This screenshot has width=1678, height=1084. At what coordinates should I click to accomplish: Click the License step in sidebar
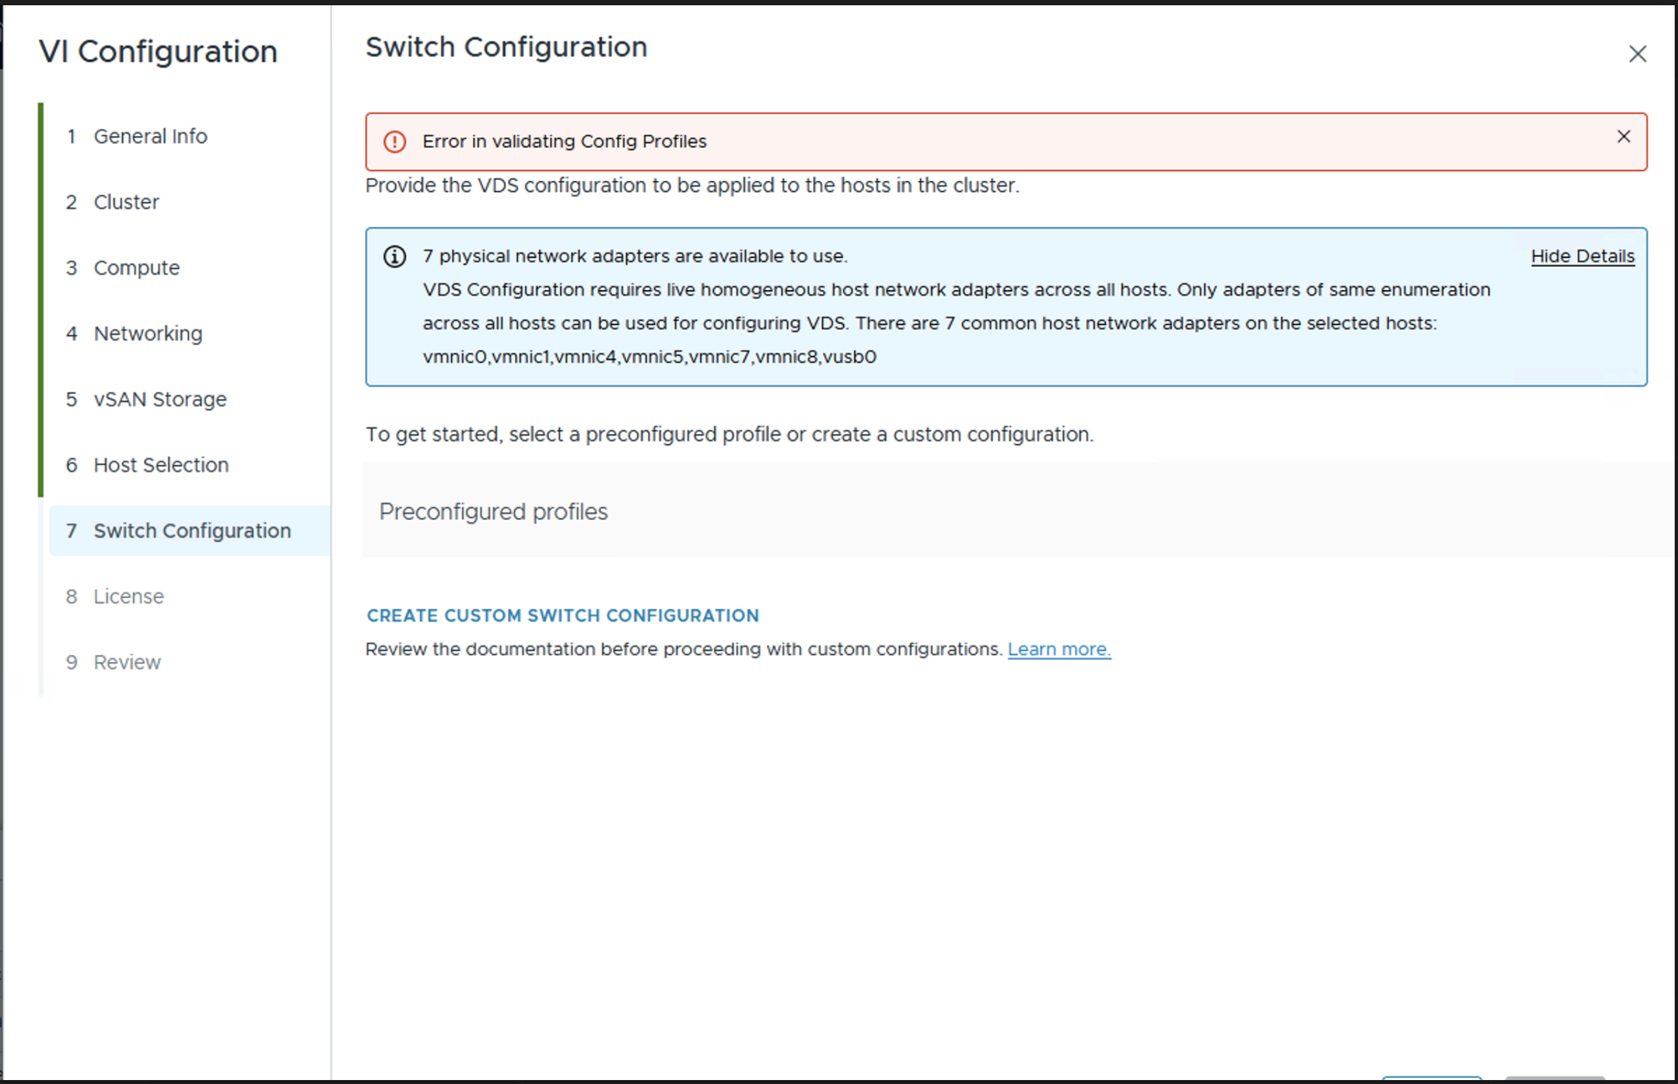click(128, 596)
